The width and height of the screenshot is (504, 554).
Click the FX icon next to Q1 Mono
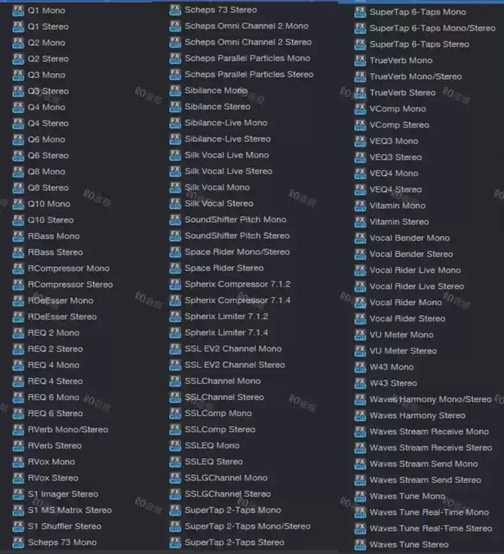(19, 11)
